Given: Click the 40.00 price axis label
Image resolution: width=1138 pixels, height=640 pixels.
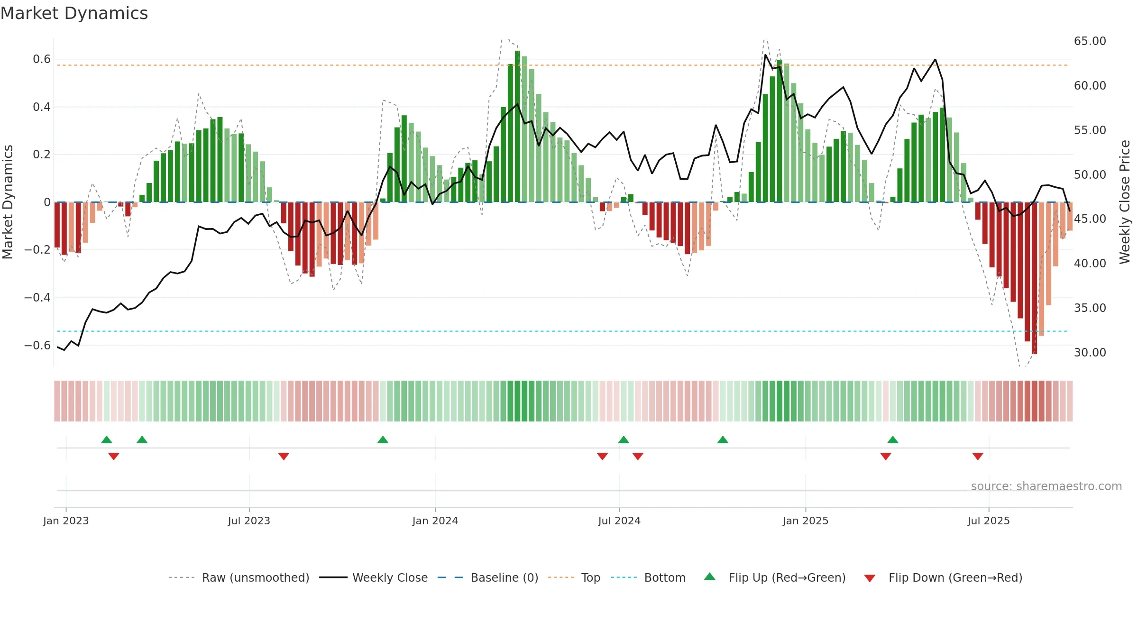Looking at the screenshot, I should (1090, 264).
